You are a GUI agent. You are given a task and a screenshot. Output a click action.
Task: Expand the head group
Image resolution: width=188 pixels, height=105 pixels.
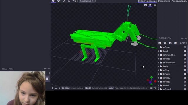159,51
